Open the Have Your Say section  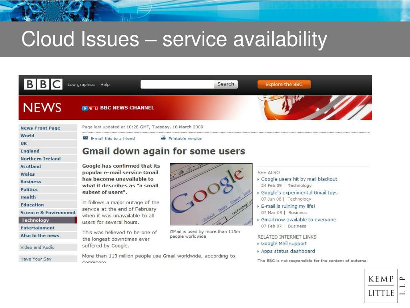pos(48,259)
